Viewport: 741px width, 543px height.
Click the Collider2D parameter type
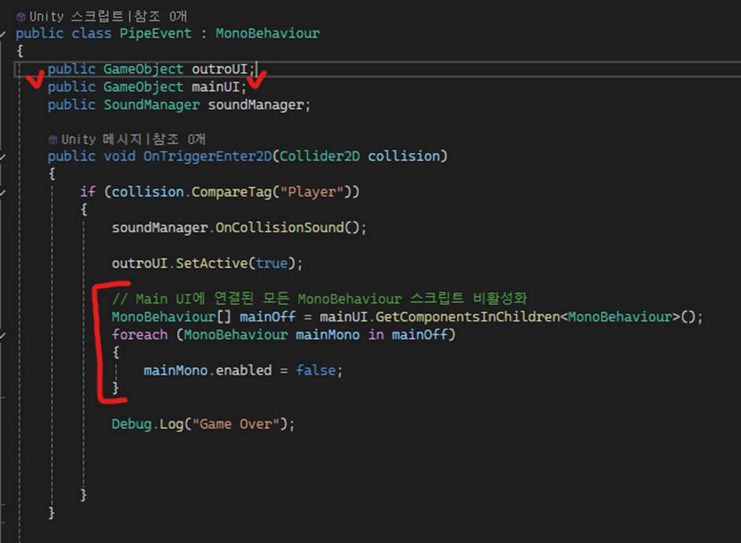pos(319,156)
